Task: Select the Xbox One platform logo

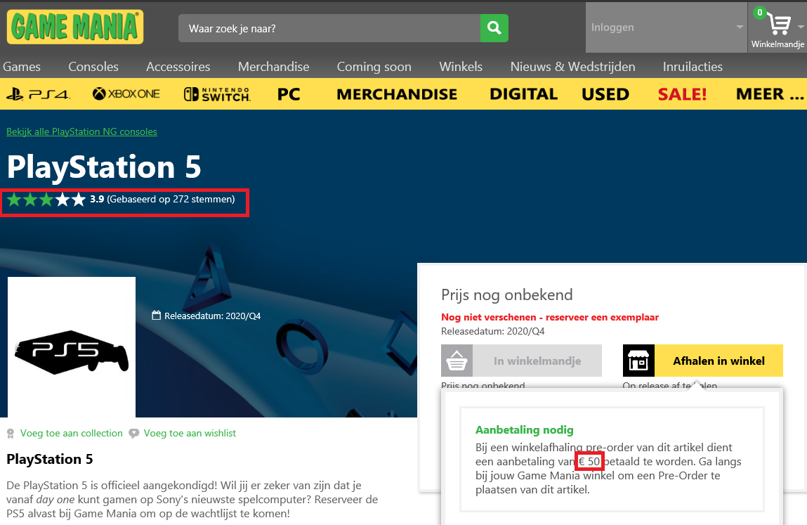Action: click(126, 94)
